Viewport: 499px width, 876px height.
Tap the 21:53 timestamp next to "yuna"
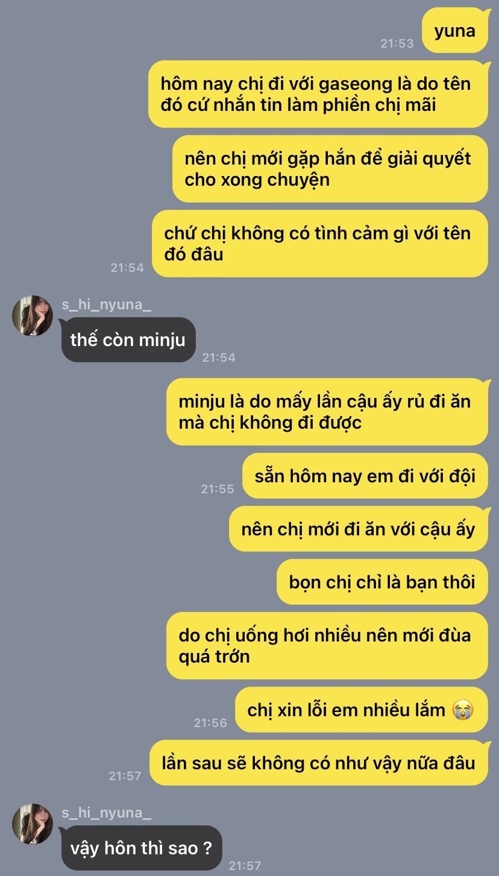pos(397,43)
